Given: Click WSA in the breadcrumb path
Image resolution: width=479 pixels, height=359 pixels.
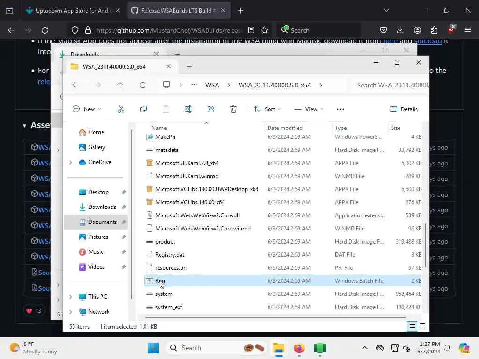Looking at the screenshot, I should (212, 85).
